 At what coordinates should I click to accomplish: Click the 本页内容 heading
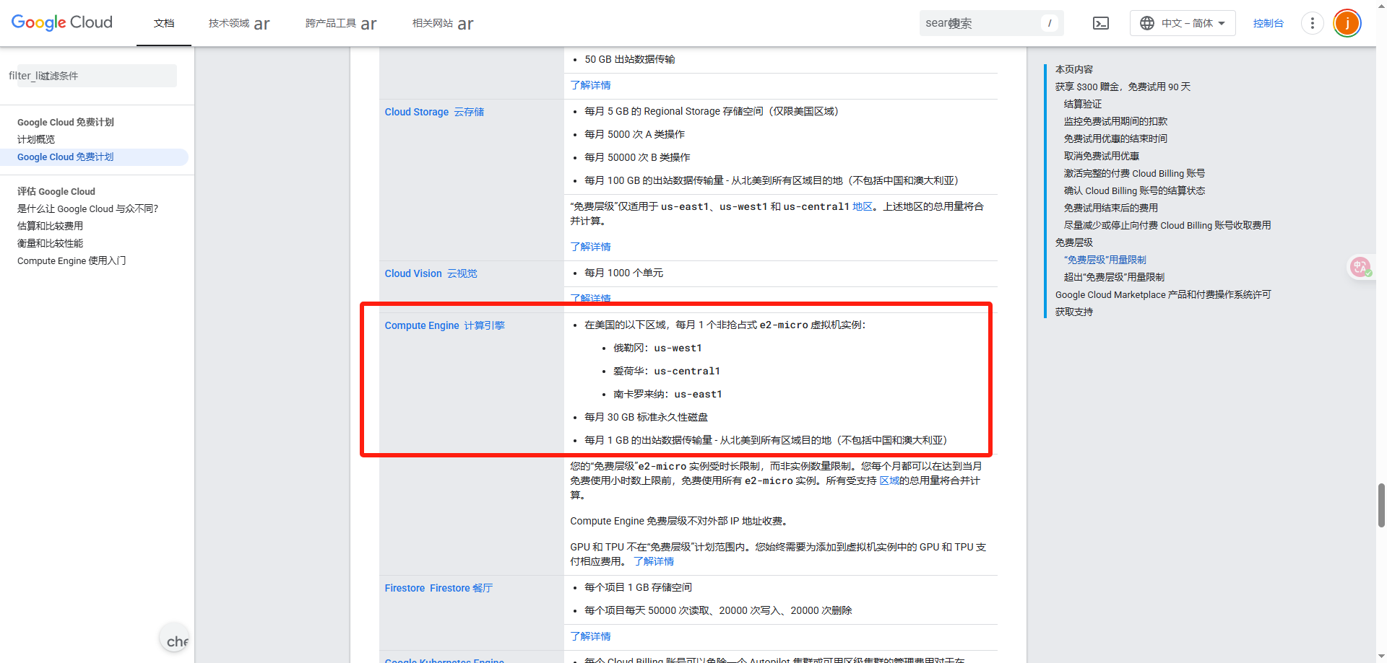tap(1074, 69)
